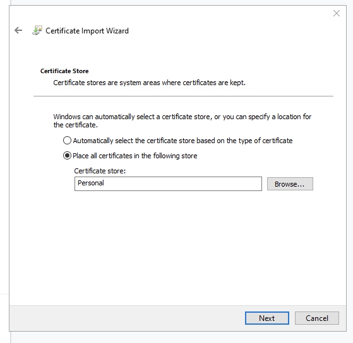Open the Browse… store picker

[x=290, y=184]
